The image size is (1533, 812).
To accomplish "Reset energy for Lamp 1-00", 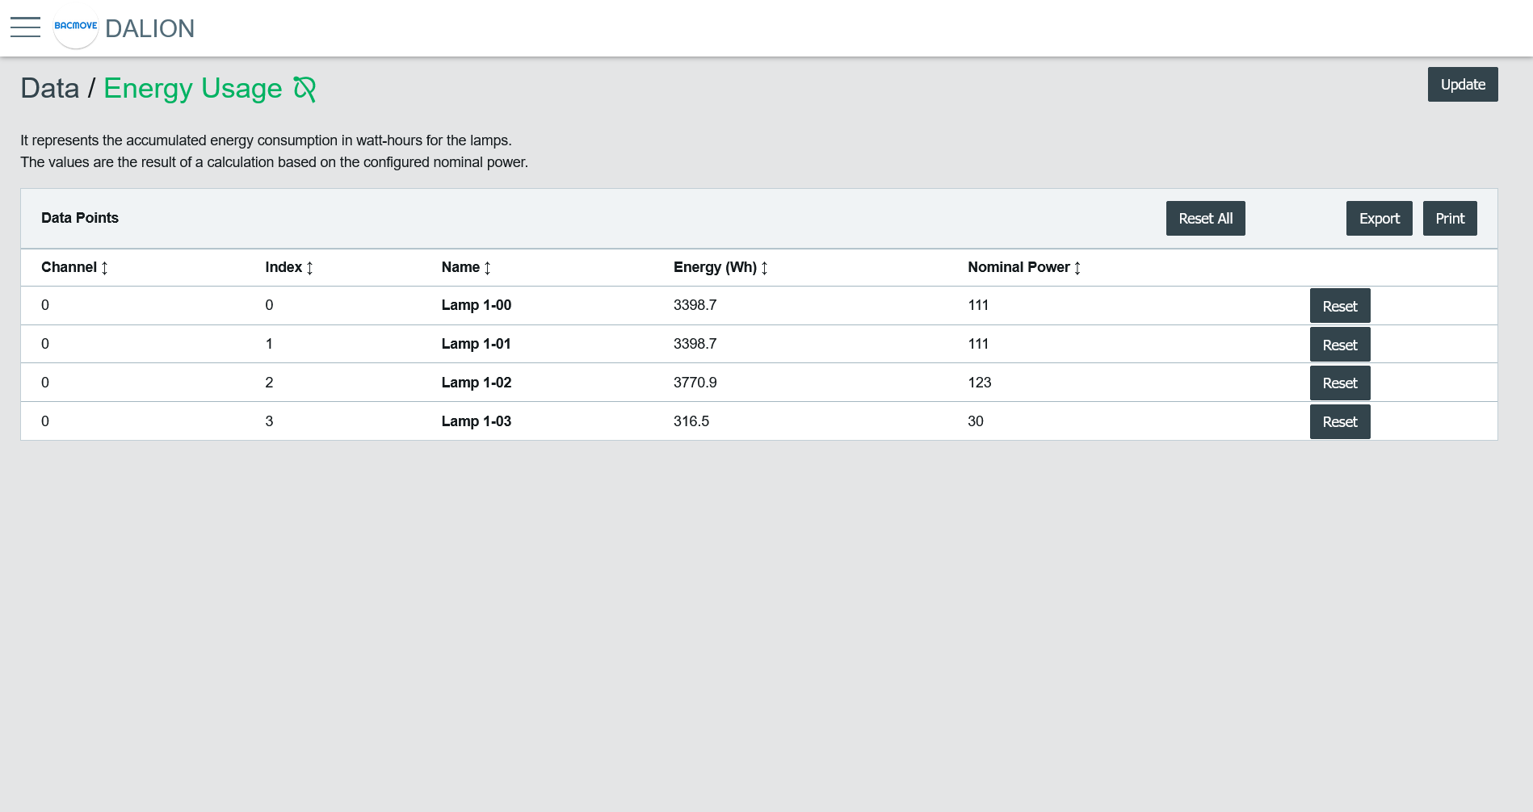I will point(1339,306).
